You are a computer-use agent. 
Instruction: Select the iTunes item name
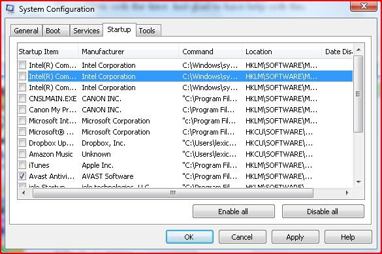[x=39, y=165]
